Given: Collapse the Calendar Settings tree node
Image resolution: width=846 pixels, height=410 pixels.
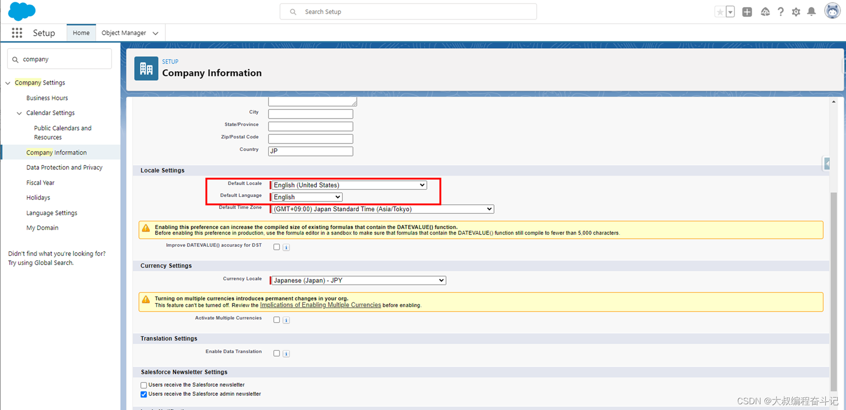Looking at the screenshot, I should (x=19, y=113).
